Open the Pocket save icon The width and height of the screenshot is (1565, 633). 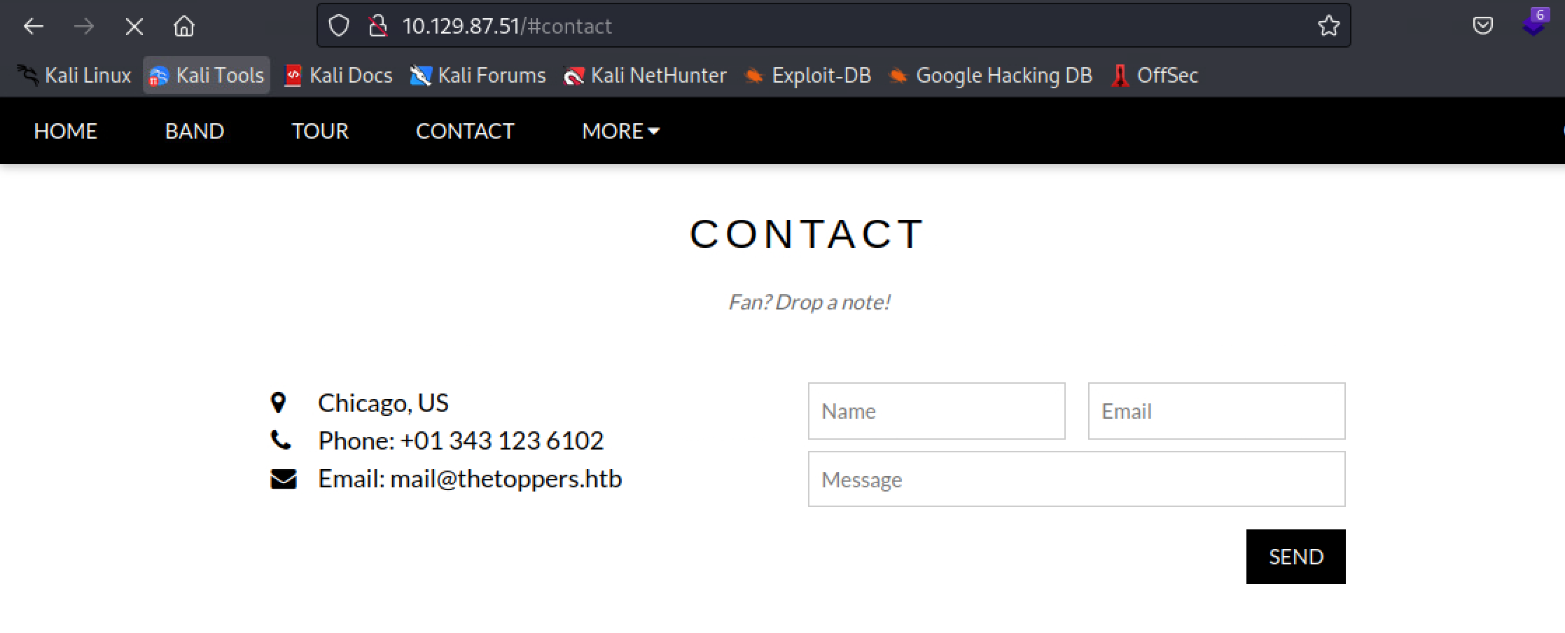(x=1482, y=26)
